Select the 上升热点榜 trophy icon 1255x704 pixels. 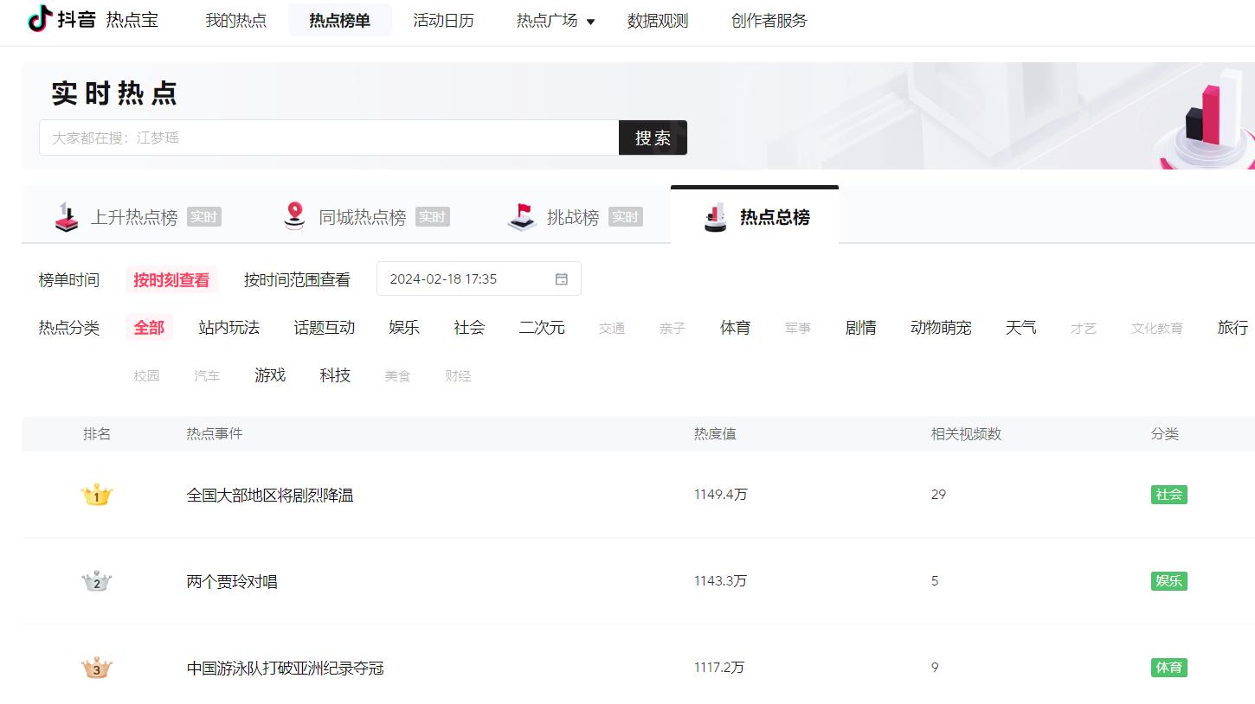(x=64, y=215)
